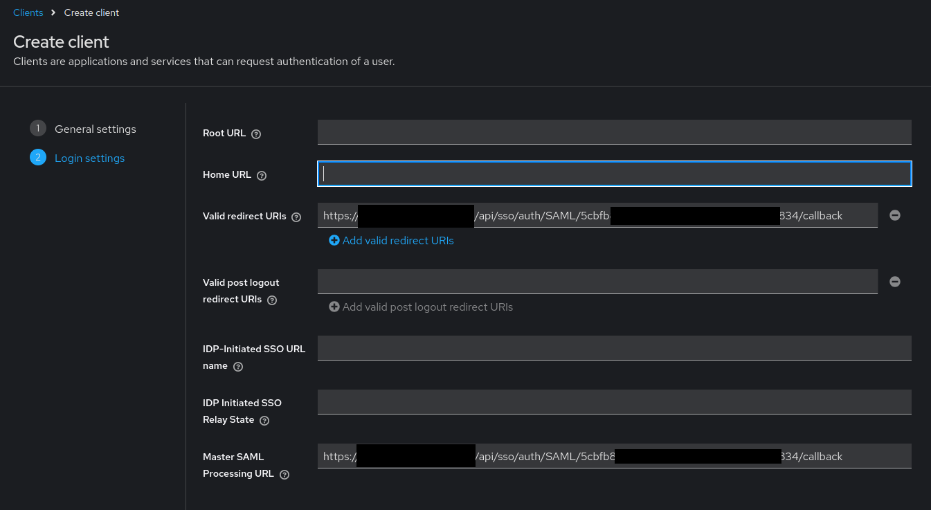Show help for IDP-Initiated SSO URL name
The image size is (931, 510).
pyautogui.click(x=238, y=367)
